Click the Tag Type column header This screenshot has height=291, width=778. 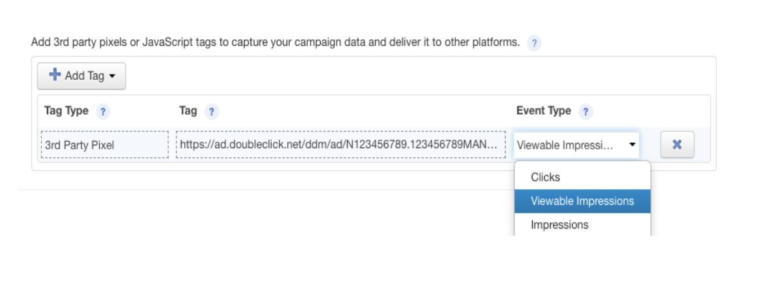(x=66, y=111)
